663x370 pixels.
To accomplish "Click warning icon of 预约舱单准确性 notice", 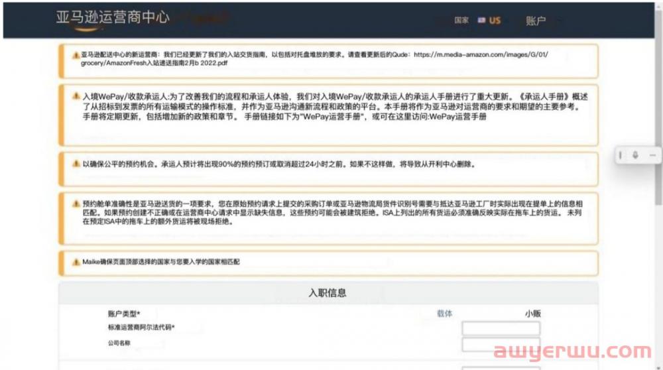I will 76,204.
